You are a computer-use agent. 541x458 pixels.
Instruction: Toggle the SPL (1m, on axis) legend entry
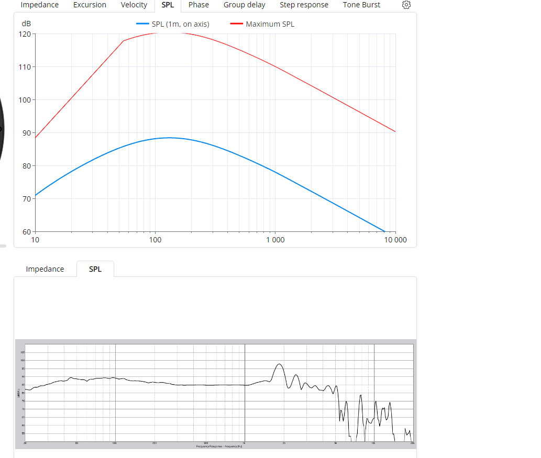(x=172, y=24)
